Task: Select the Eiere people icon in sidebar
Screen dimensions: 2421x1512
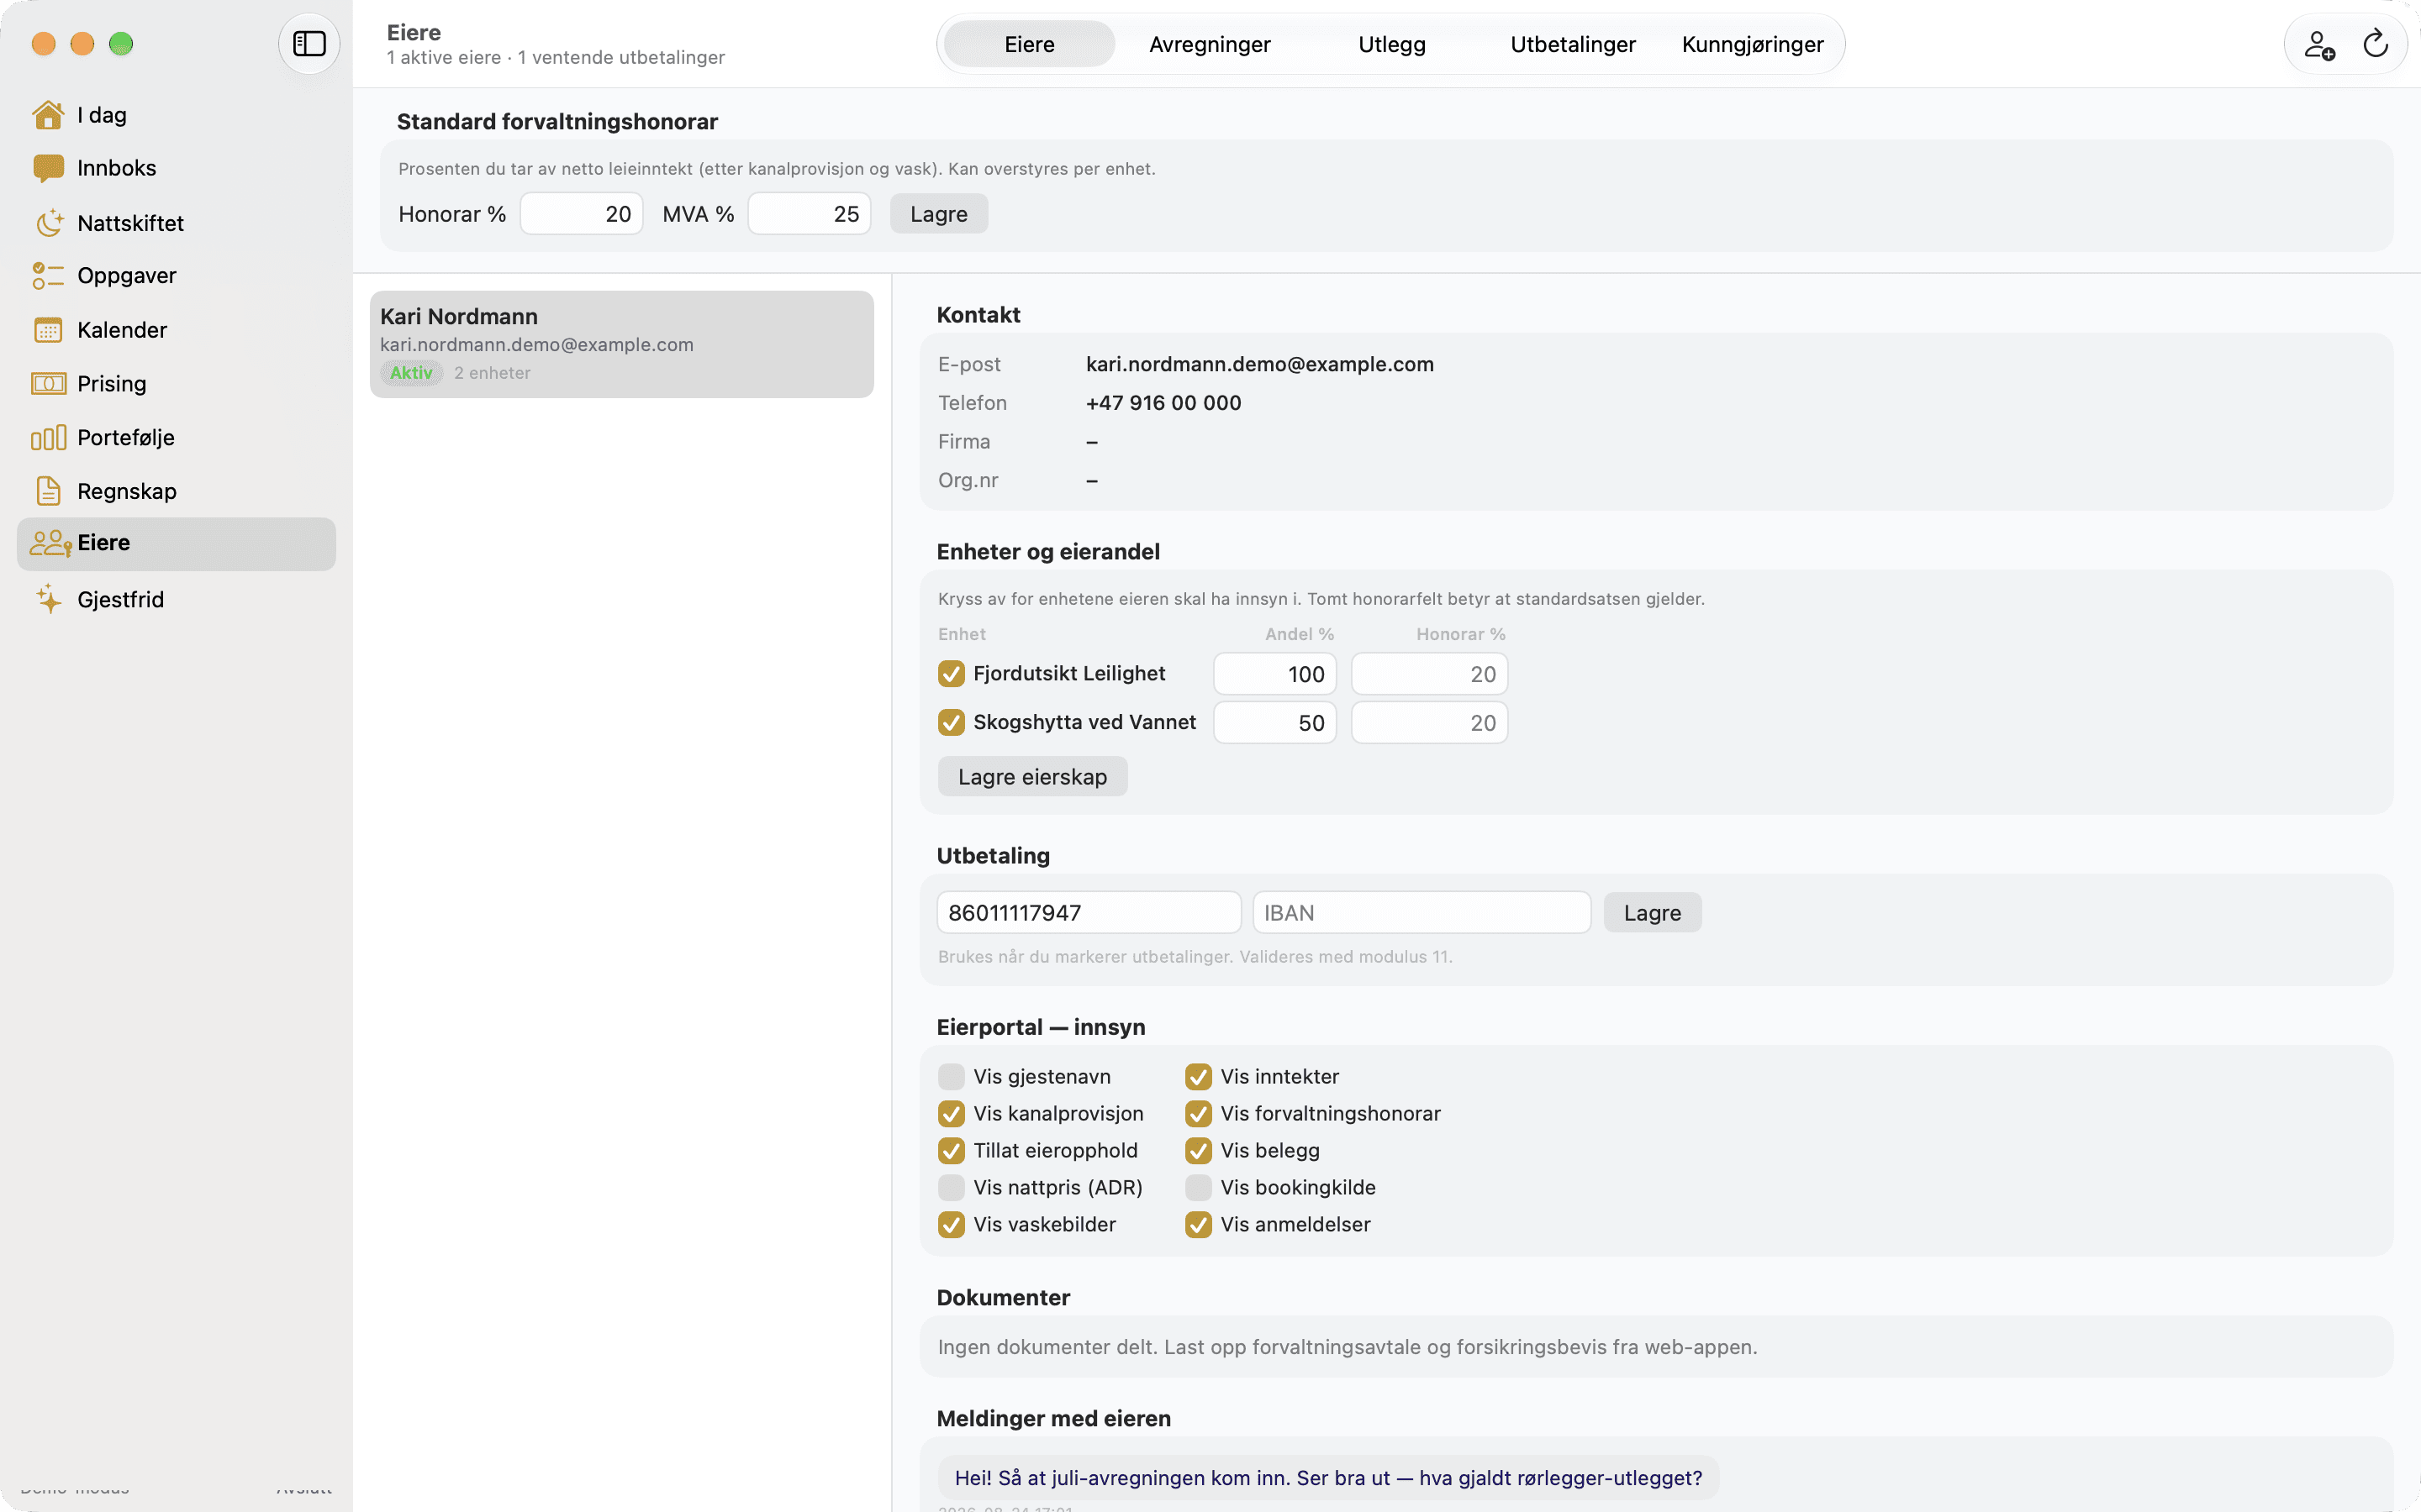Action: (x=50, y=543)
